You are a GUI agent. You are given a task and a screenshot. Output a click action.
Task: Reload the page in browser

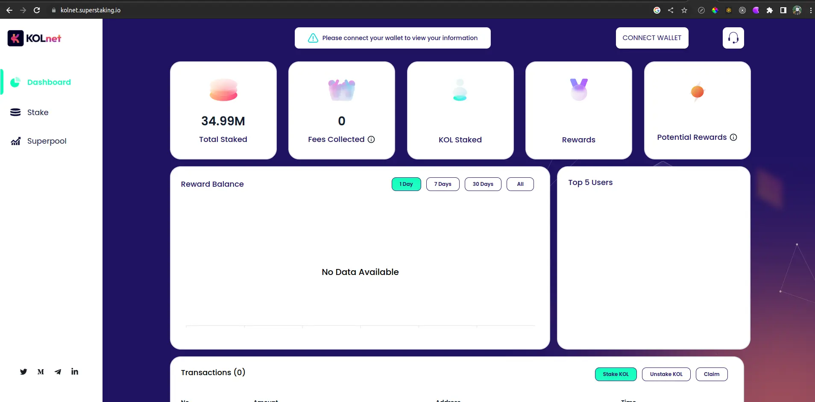click(x=37, y=10)
